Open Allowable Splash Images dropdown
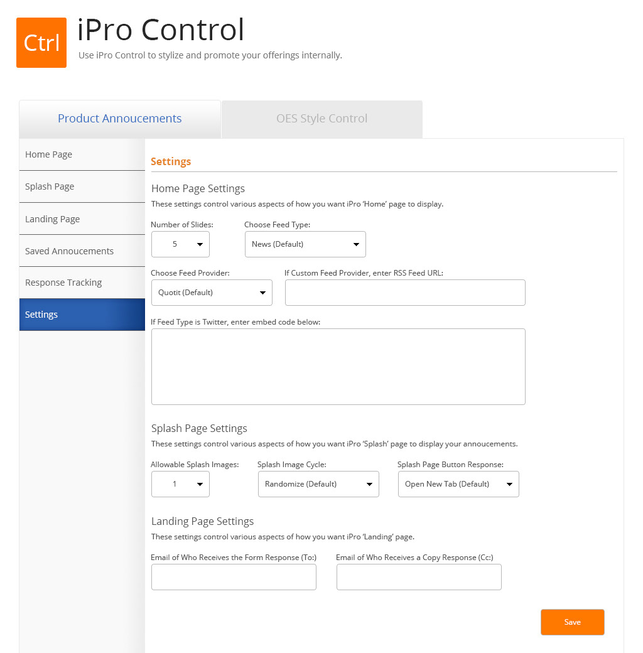Screen dimensions: 643x653 coord(180,484)
